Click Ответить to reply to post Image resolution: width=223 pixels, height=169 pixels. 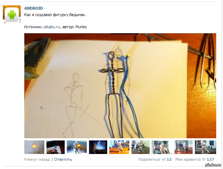point(63,159)
